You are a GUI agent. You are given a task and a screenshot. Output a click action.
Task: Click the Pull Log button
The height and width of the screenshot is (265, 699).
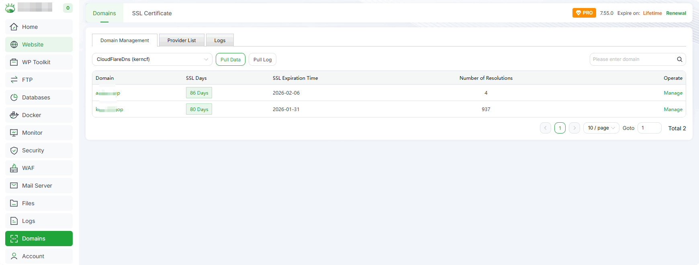262,59
